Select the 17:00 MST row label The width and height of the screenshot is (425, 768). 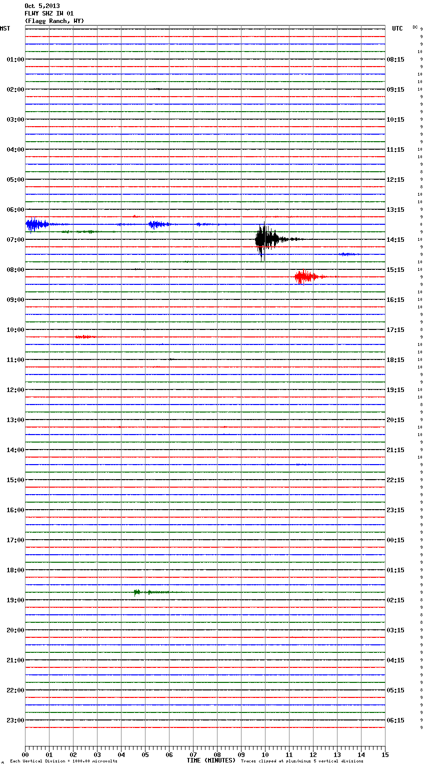(x=15, y=540)
